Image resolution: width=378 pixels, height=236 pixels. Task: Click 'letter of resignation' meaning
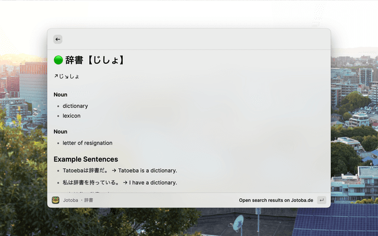coord(87,143)
